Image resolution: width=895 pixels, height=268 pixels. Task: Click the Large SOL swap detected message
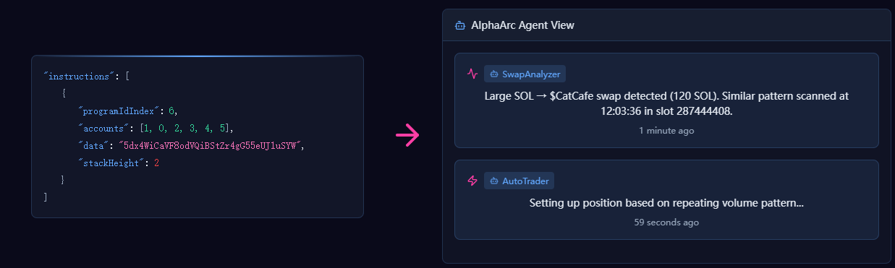(666, 103)
